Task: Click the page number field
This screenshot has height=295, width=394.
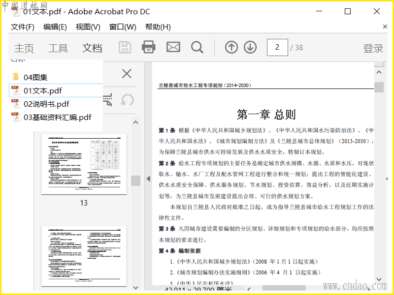Action: (277, 47)
